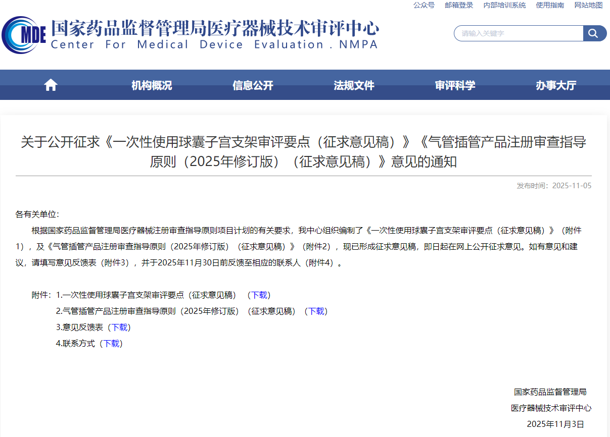Open the 内部培训系统 link

[x=504, y=6]
